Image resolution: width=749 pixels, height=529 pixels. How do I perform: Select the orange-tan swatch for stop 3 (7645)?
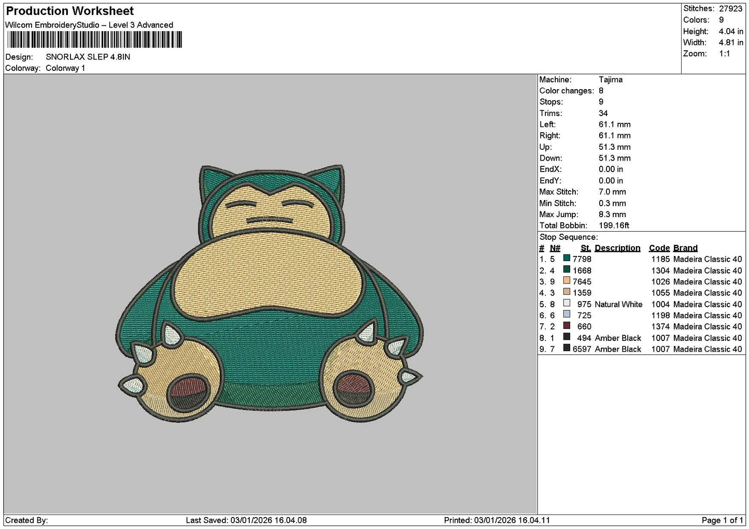567,281
